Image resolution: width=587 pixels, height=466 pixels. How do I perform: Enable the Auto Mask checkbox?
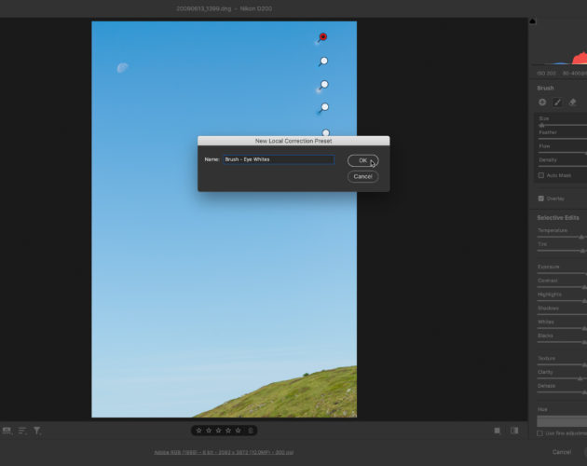pyautogui.click(x=541, y=175)
